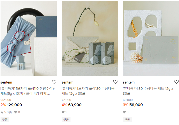The height and width of the screenshot is (125, 179).
Task: Click sentem brand name of second product
Action: [68, 82]
